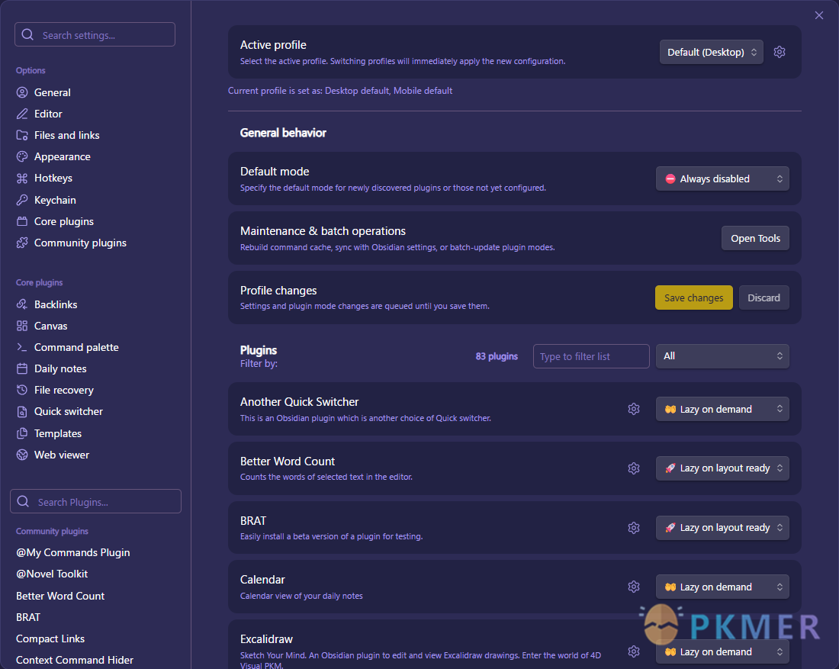
Task: Click the Open Tools button
Action: 755,238
